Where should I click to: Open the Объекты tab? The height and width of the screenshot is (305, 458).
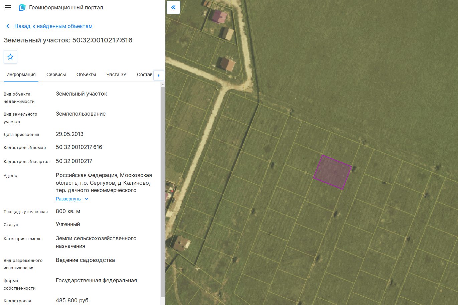pyautogui.click(x=86, y=74)
